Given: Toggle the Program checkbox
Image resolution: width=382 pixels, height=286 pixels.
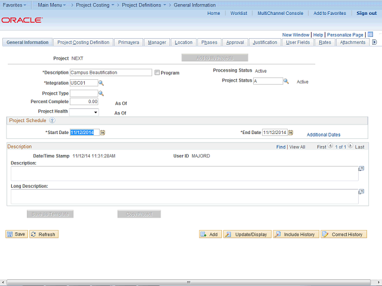Looking at the screenshot, I should (x=157, y=73).
